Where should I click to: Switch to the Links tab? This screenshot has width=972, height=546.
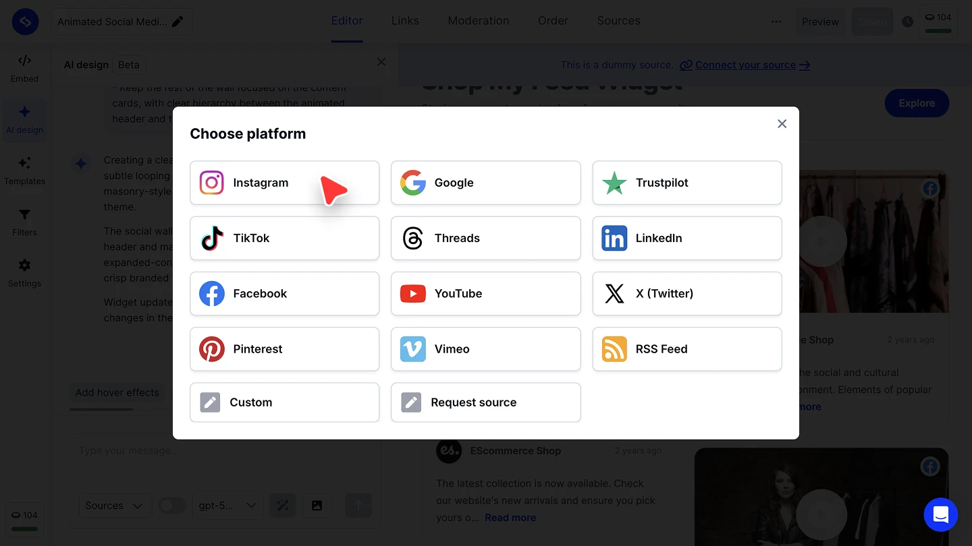coord(405,21)
